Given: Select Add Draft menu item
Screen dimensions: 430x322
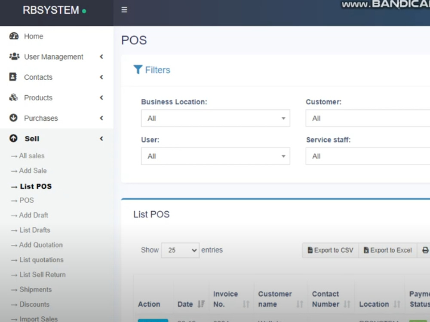Looking at the screenshot, I should (x=34, y=215).
